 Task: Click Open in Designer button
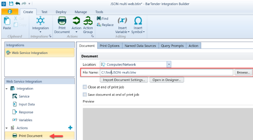pyautogui.click(x=167, y=80)
